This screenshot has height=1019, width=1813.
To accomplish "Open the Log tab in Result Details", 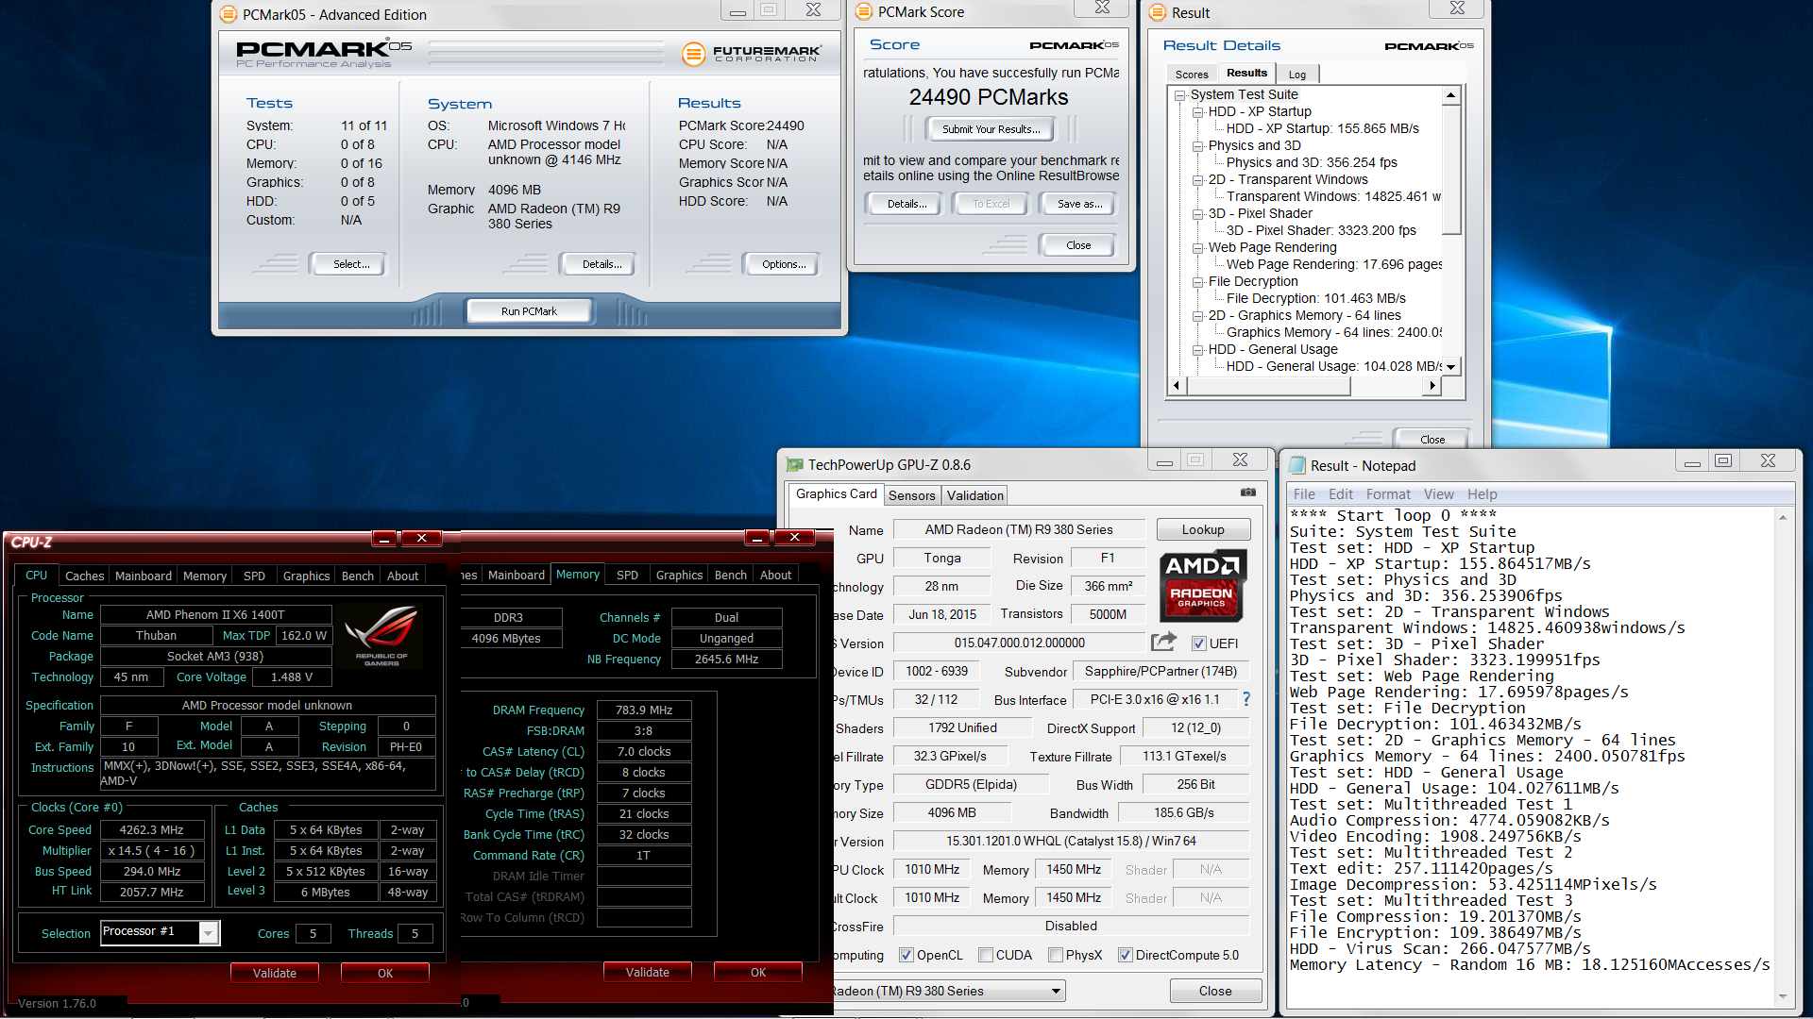I will coord(1297,75).
